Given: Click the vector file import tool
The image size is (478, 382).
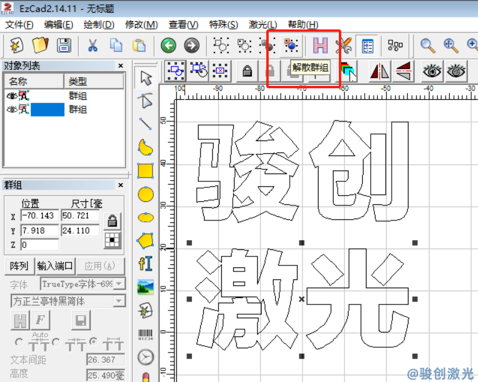Looking at the screenshot, I should (145, 311).
